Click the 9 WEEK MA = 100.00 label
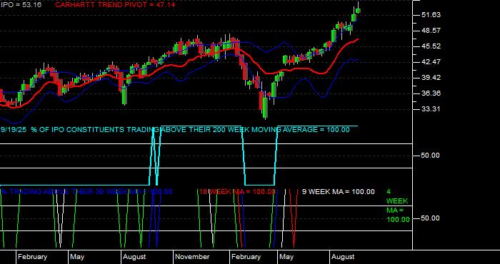 [x=339, y=192]
